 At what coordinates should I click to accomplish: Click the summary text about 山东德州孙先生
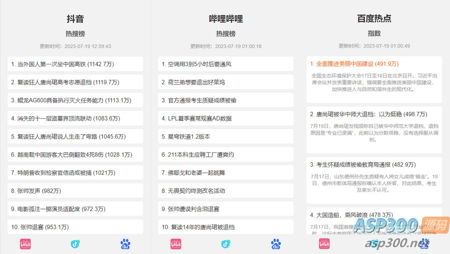tap(374, 183)
